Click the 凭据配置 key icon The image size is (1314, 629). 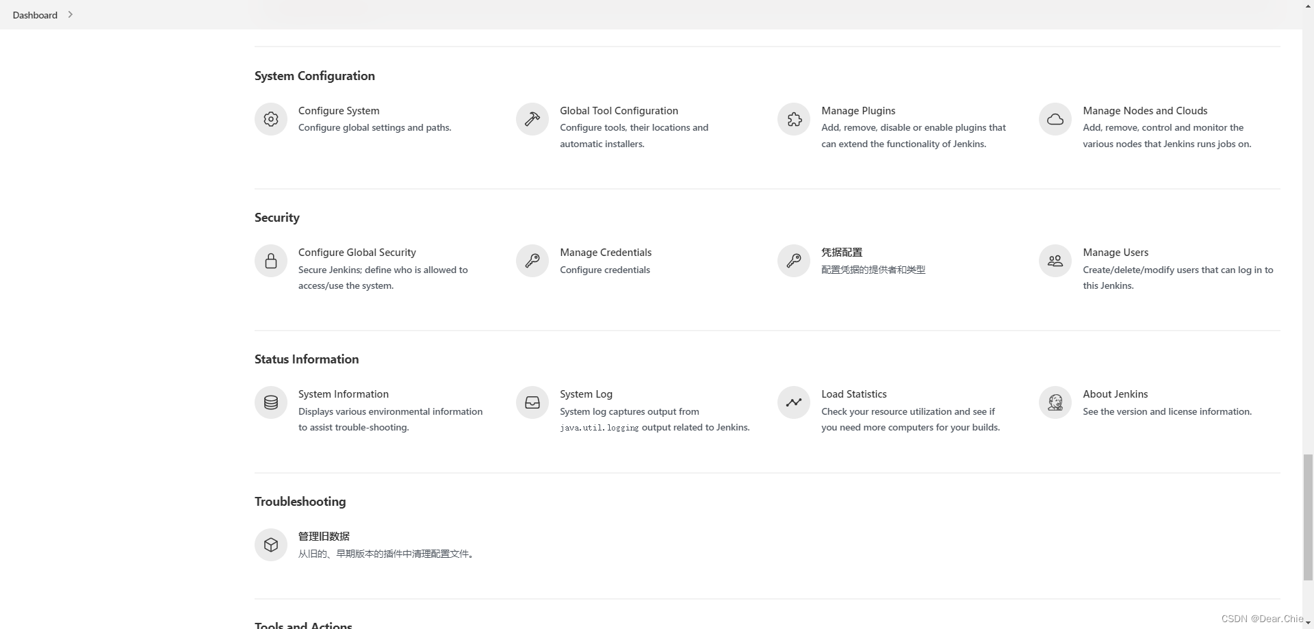794,261
